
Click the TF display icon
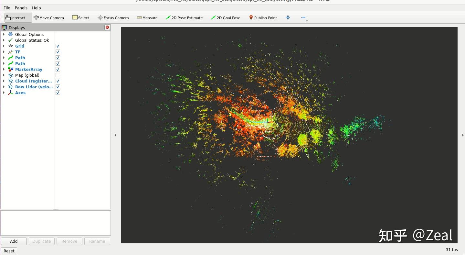(x=11, y=52)
